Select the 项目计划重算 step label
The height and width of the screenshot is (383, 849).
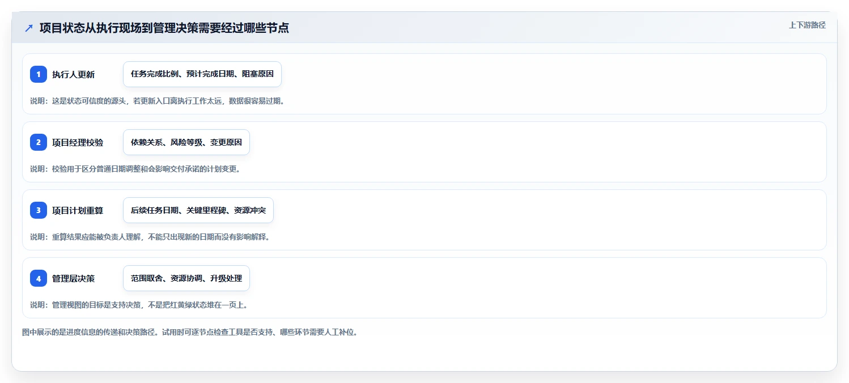pos(78,211)
